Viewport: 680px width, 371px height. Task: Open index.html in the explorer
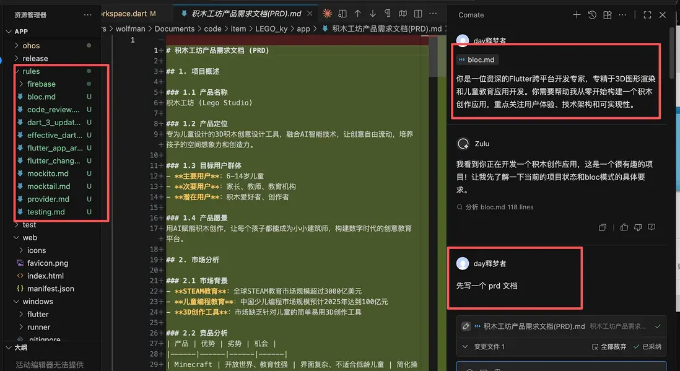45,276
